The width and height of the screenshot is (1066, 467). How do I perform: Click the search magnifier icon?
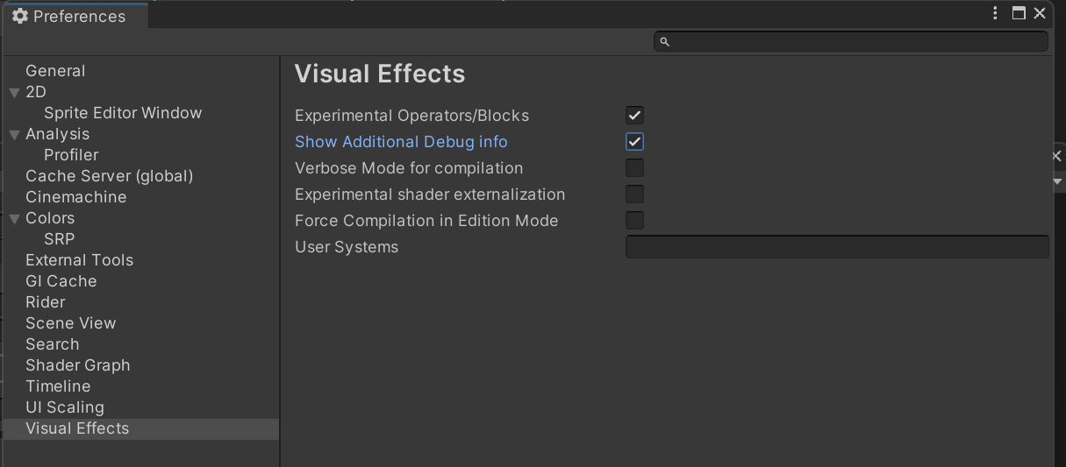click(x=664, y=41)
